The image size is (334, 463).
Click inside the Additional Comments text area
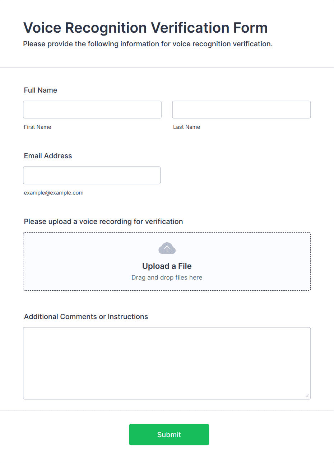point(167,363)
